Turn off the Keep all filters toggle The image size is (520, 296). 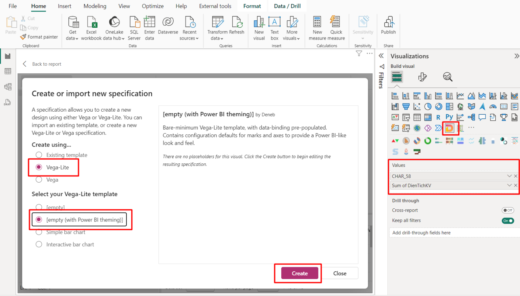[507, 221]
